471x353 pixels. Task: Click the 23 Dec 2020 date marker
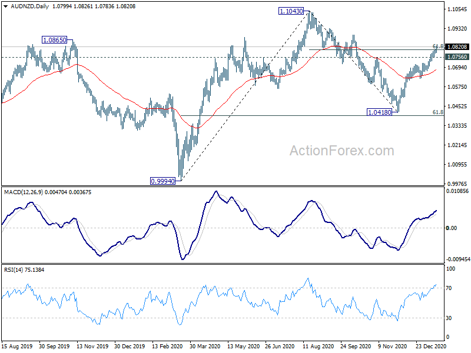(x=431, y=347)
